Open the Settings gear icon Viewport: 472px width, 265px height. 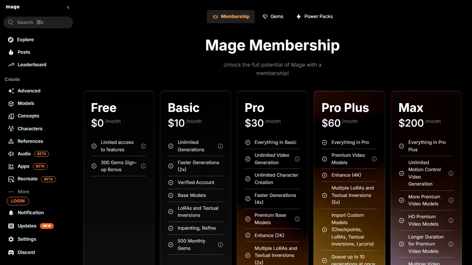click(x=11, y=239)
